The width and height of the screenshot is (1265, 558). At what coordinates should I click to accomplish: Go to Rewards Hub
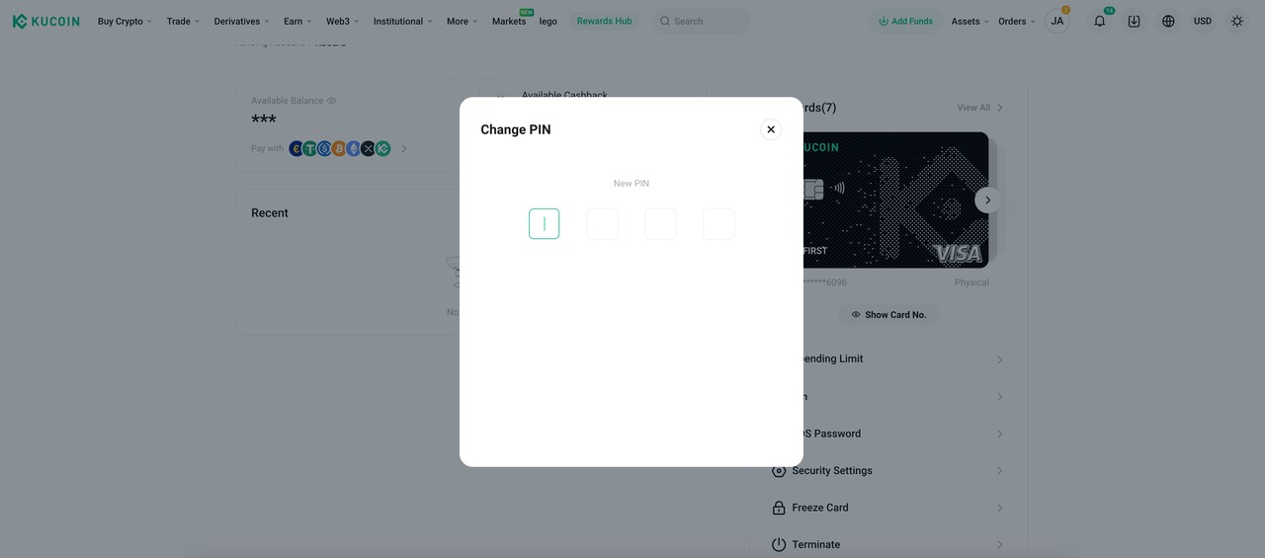pyautogui.click(x=604, y=21)
